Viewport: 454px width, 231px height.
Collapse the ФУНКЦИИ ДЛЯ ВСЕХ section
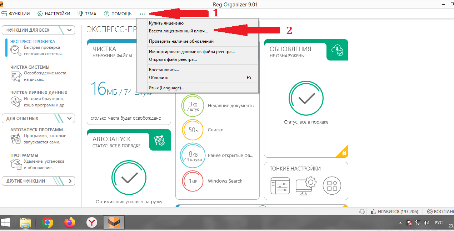(x=39, y=30)
